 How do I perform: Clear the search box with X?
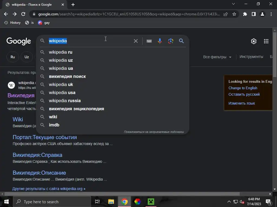pyautogui.click(x=136, y=41)
